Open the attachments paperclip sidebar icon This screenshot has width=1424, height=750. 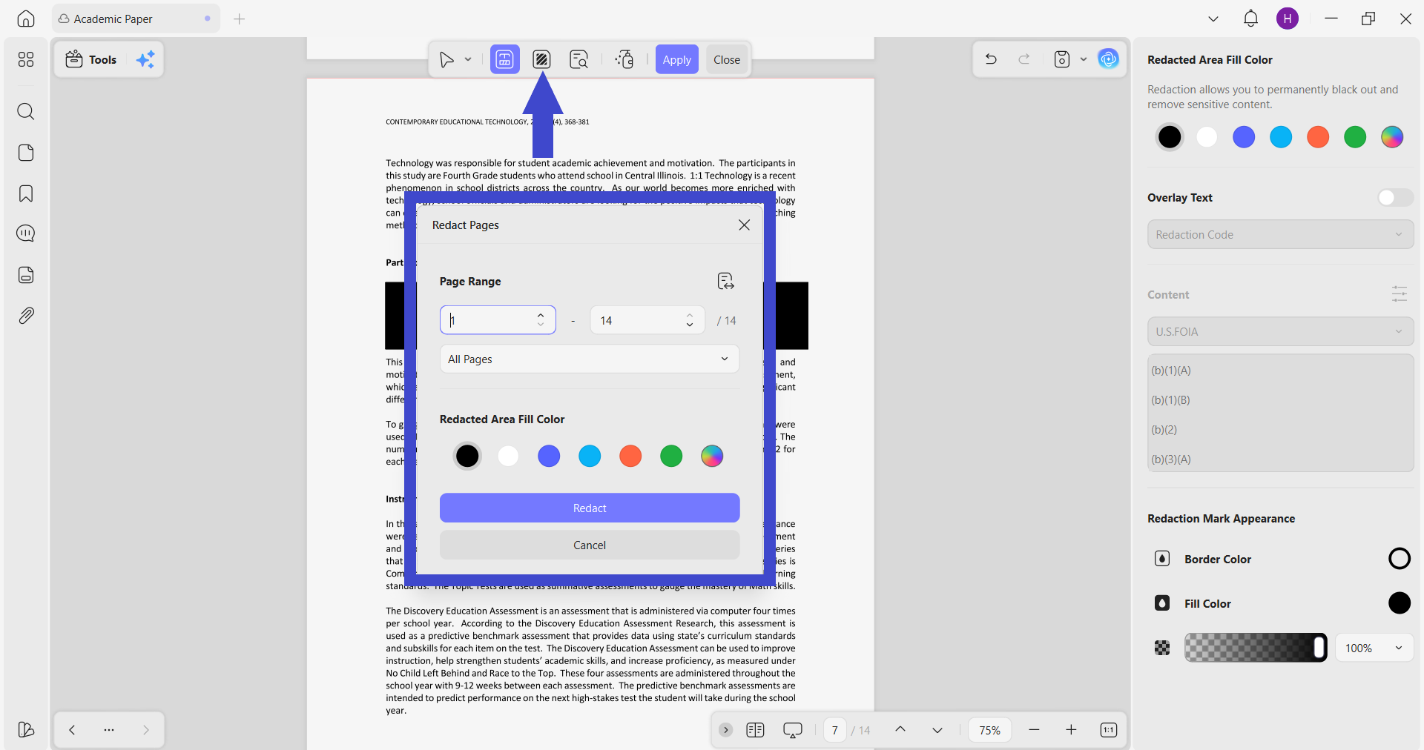pyautogui.click(x=26, y=316)
